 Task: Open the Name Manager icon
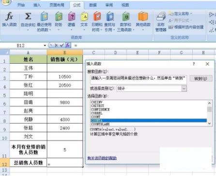[161, 17]
